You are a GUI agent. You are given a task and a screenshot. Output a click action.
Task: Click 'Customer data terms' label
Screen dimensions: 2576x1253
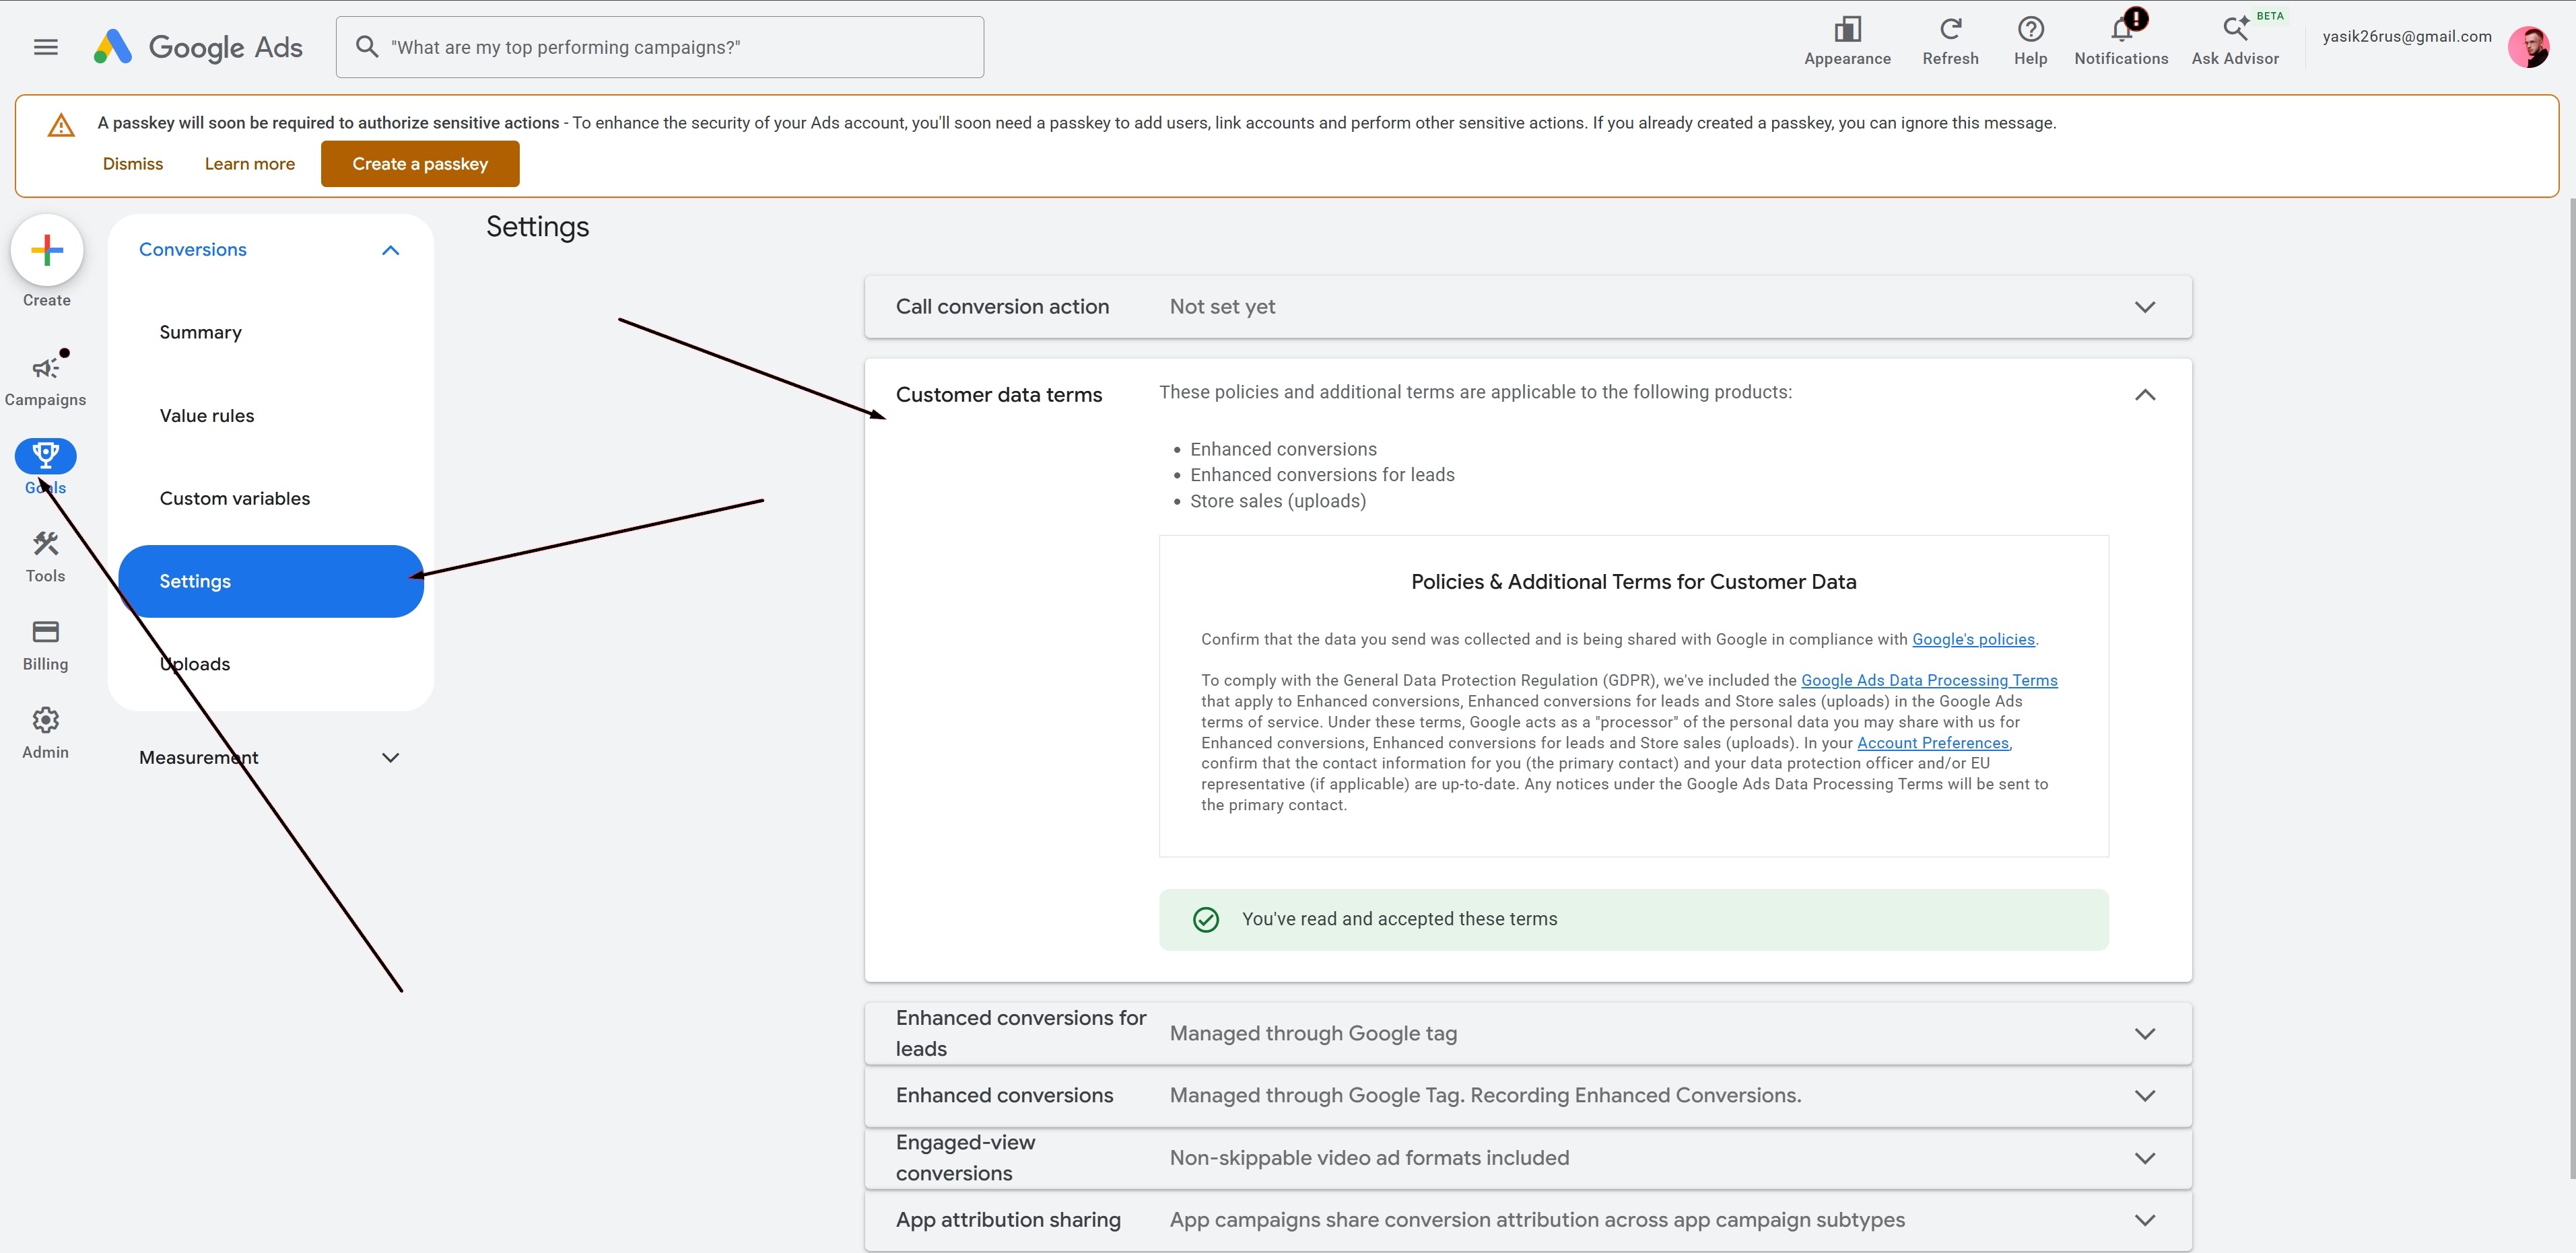click(x=998, y=395)
